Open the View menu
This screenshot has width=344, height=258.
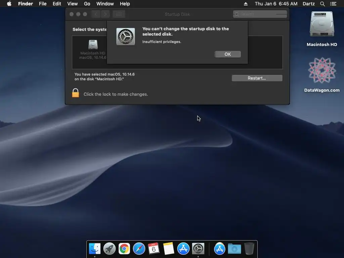[73, 4]
